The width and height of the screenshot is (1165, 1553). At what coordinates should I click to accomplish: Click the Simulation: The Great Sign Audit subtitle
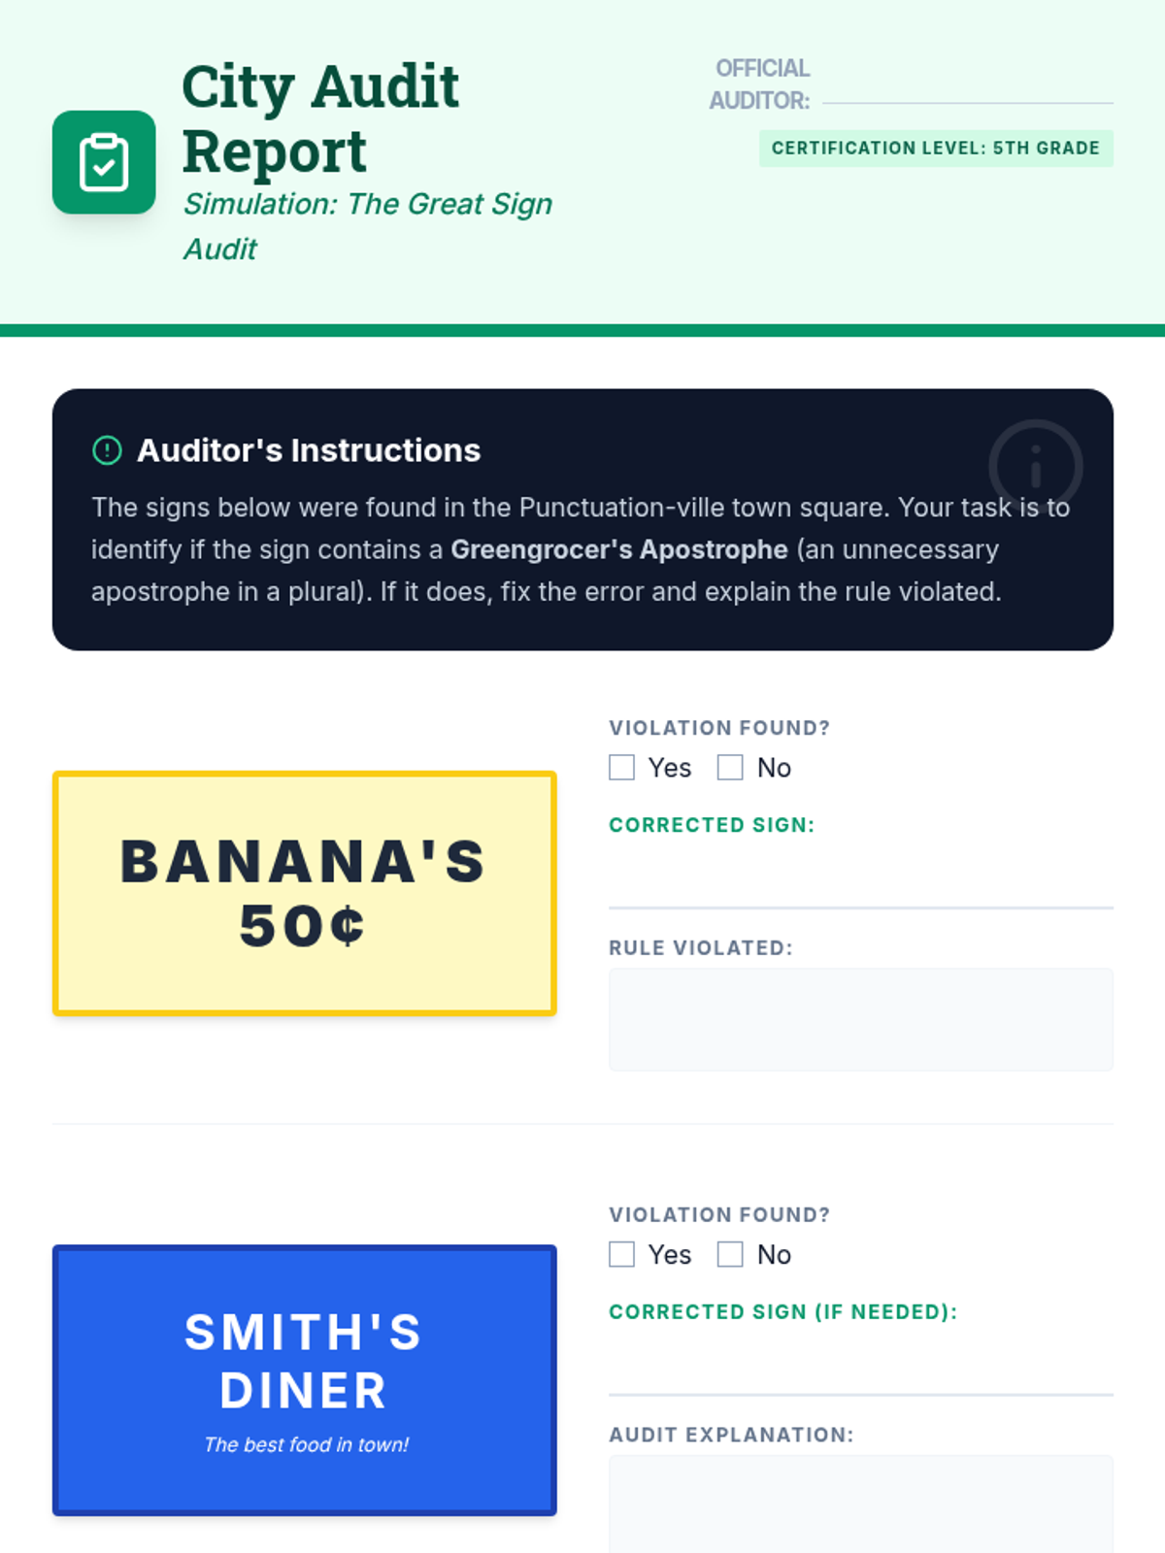(x=368, y=226)
